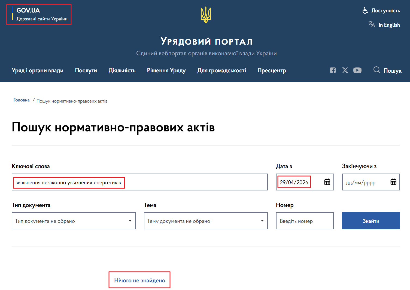Expand the Тема dropdown

pyautogui.click(x=206, y=221)
